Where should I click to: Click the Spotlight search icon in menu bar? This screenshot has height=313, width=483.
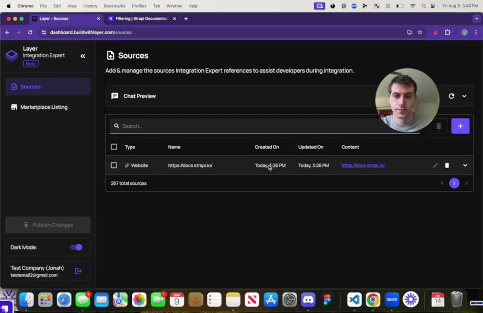423,6
